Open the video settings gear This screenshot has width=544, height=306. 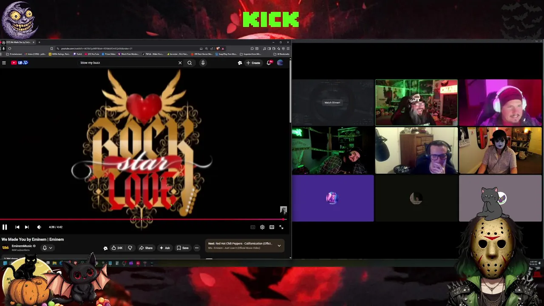262,227
